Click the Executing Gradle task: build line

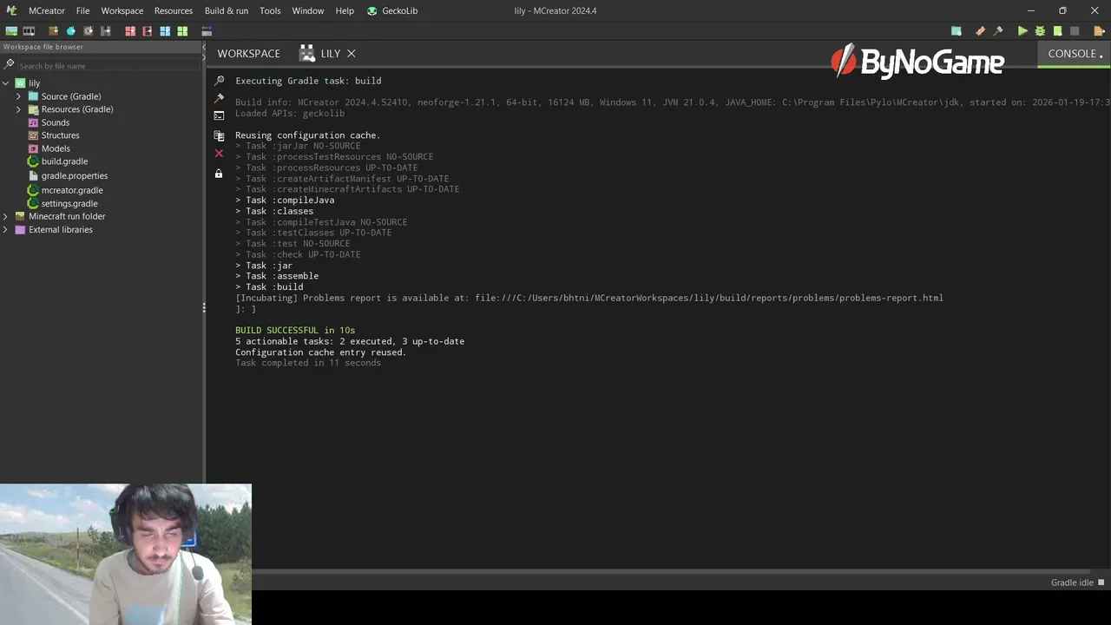[308, 81]
